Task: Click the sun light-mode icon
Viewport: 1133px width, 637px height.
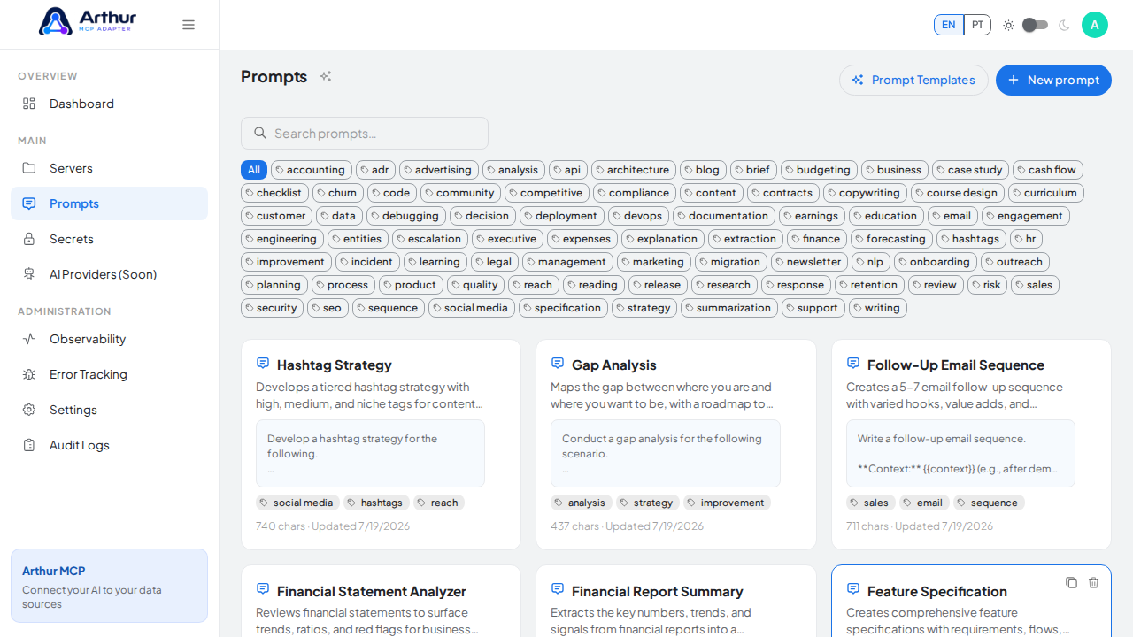Action: click(x=1008, y=25)
